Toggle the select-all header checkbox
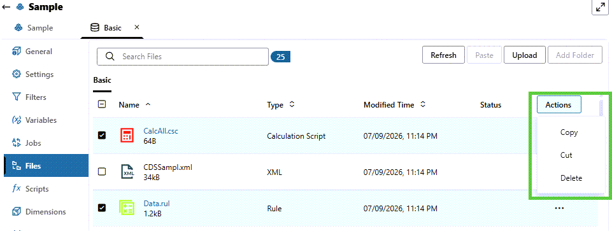 click(x=101, y=104)
